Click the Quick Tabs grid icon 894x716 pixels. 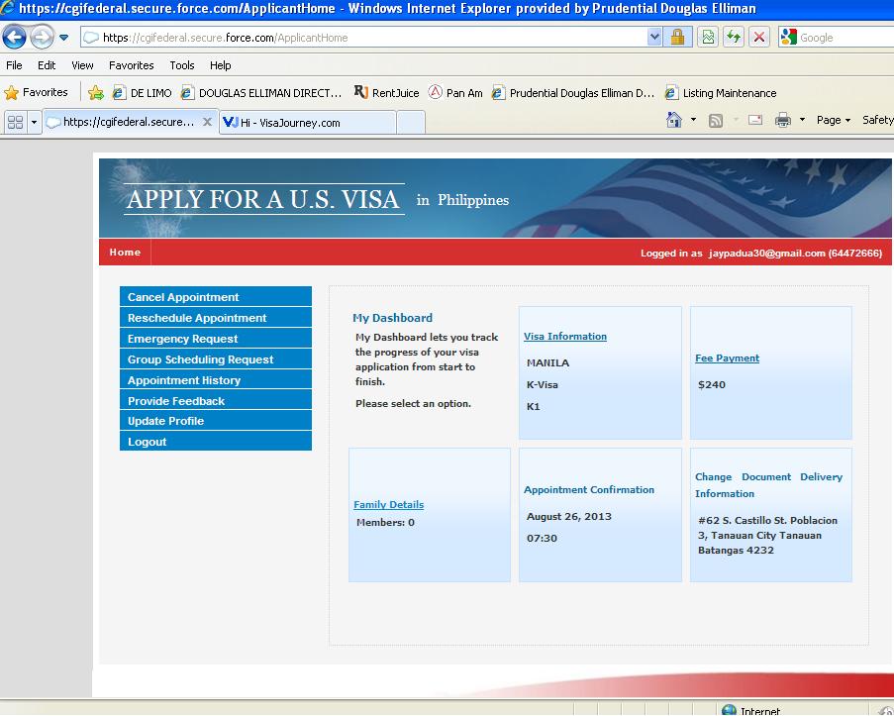(x=16, y=122)
